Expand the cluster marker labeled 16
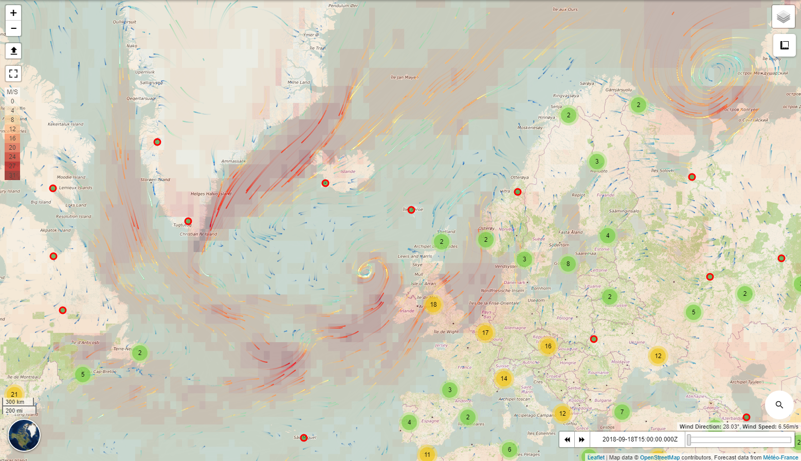Viewport: 801px width, 461px height. click(x=548, y=346)
